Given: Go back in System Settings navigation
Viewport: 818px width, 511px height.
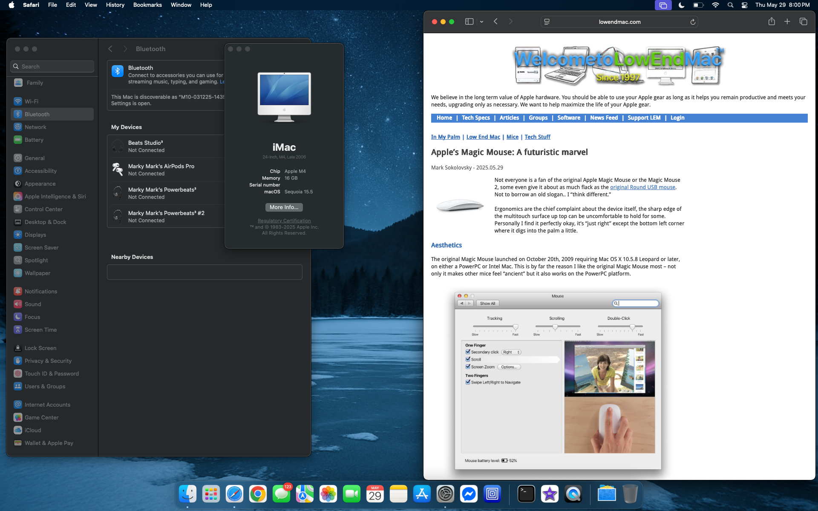Looking at the screenshot, I should tap(110, 49).
